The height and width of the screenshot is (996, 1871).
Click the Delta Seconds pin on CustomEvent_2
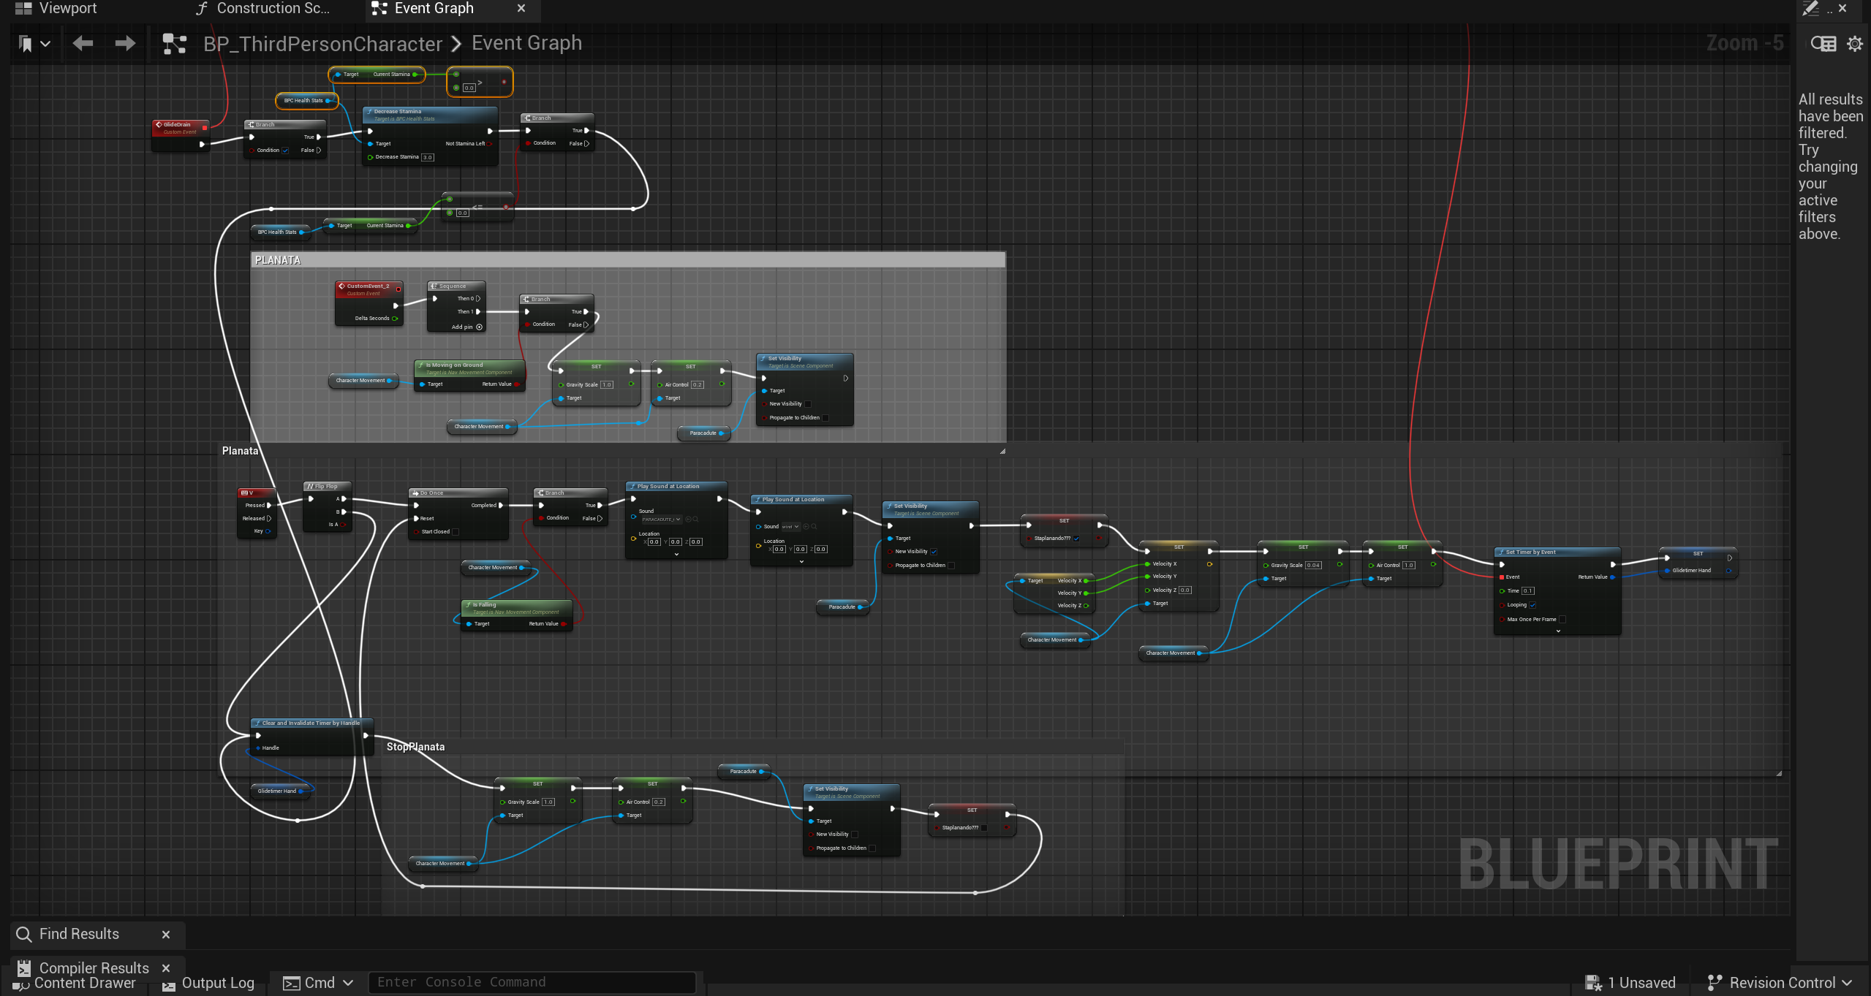click(x=395, y=319)
